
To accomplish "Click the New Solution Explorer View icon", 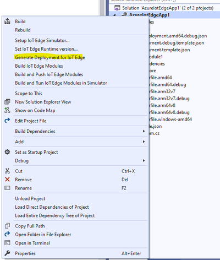I will [x=7, y=102].
